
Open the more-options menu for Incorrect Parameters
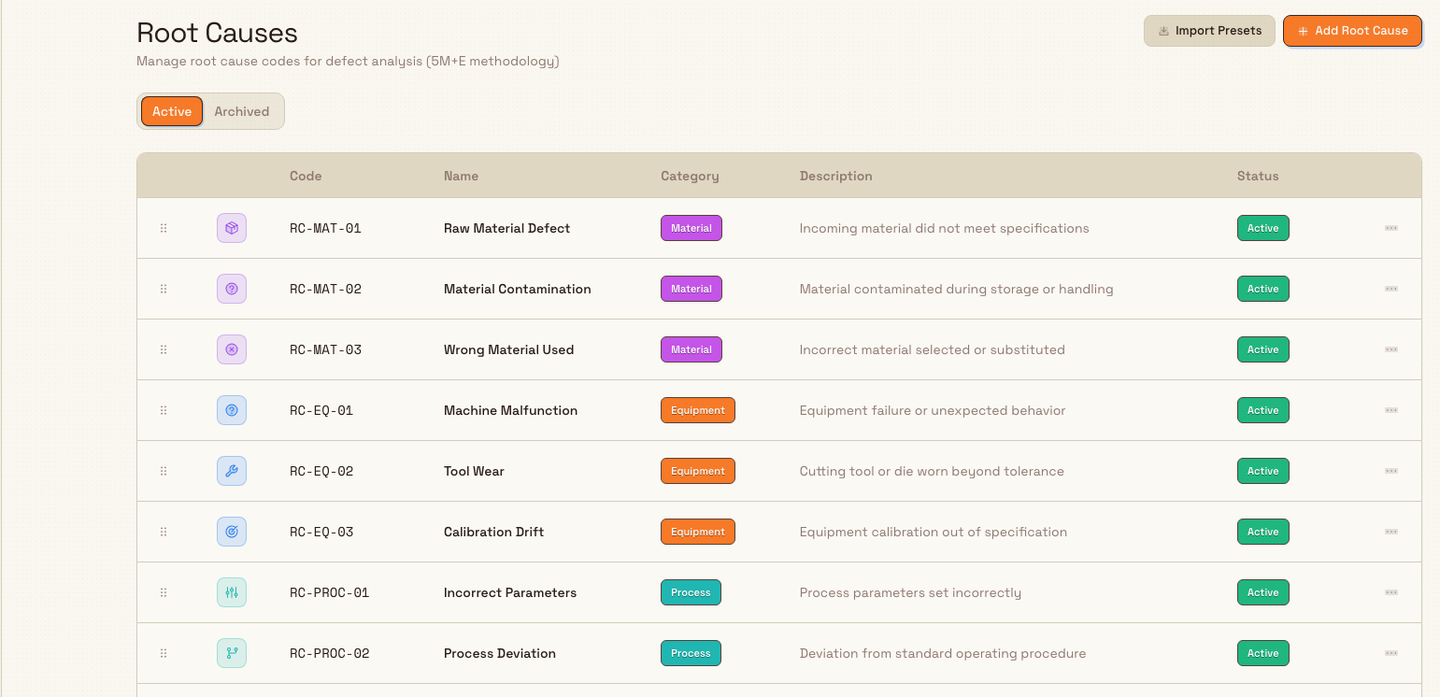coord(1391,592)
